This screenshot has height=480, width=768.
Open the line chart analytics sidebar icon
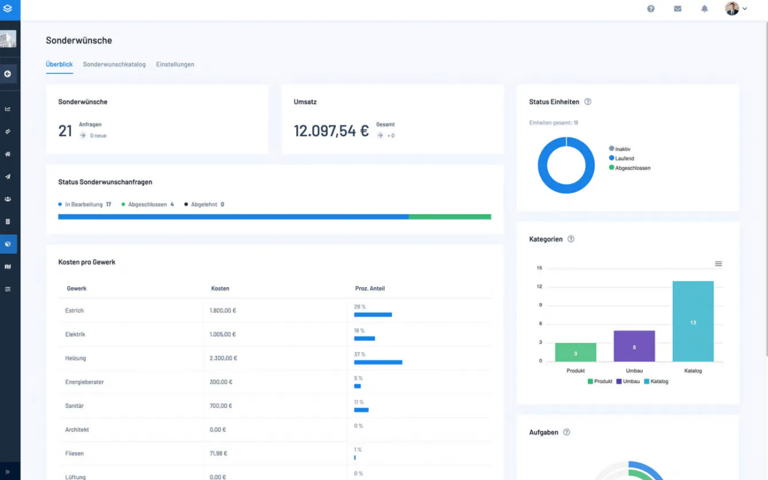tap(8, 109)
